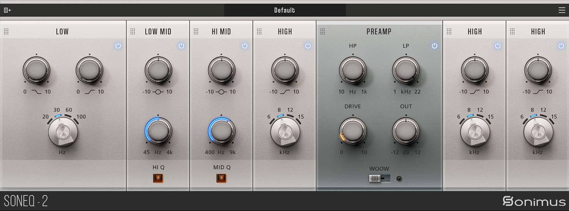Toggle the HI MID band power icon

point(245,46)
